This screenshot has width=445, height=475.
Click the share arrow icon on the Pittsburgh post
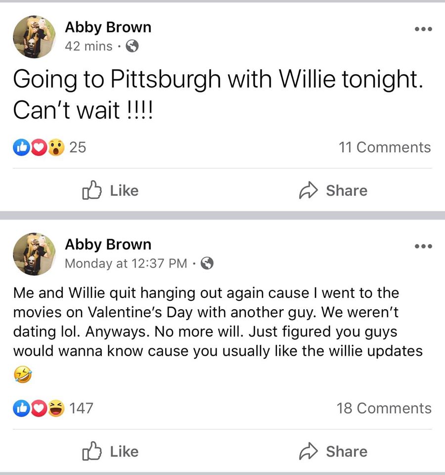tap(308, 190)
